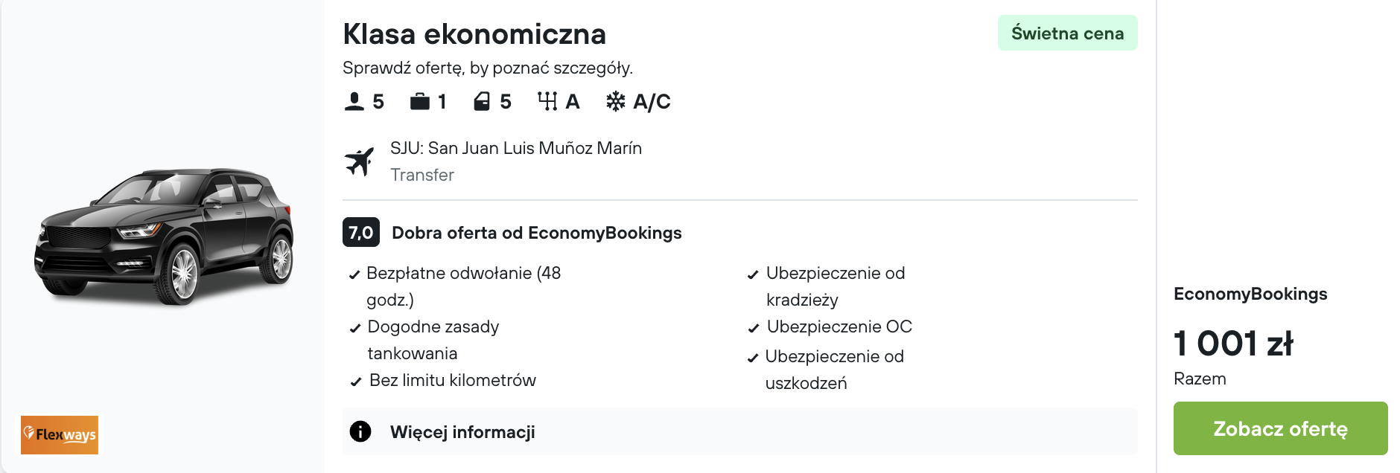
Task: Click the passenger capacity icon showing 5 seats
Action: (355, 101)
